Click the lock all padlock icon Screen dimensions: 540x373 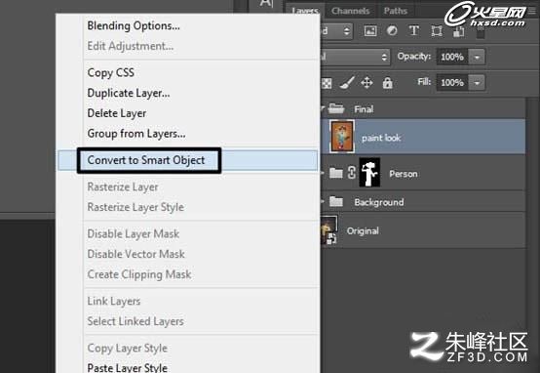(x=387, y=83)
